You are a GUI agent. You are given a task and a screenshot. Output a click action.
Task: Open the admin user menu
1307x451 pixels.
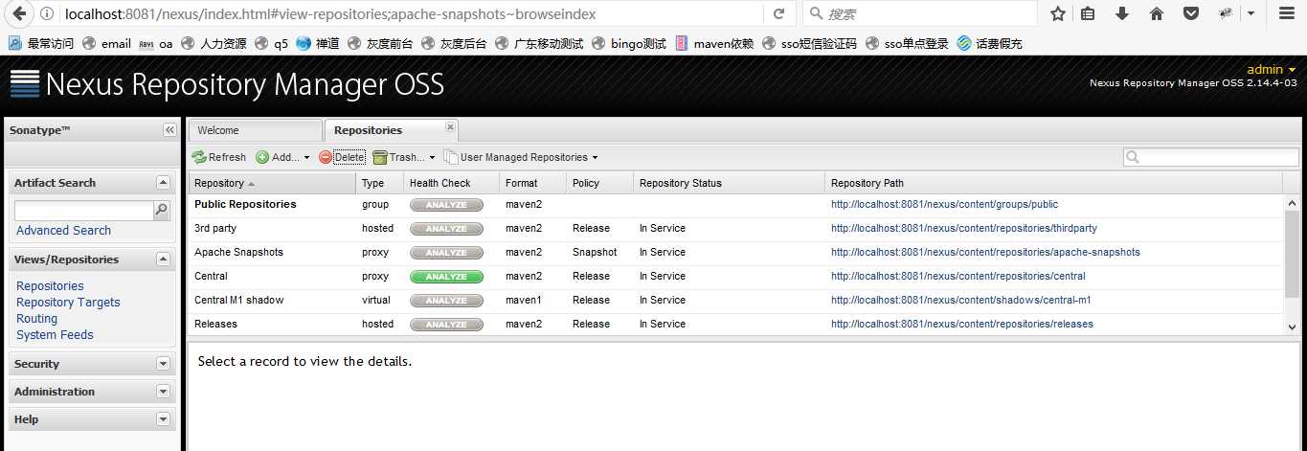(x=1271, y=69)
